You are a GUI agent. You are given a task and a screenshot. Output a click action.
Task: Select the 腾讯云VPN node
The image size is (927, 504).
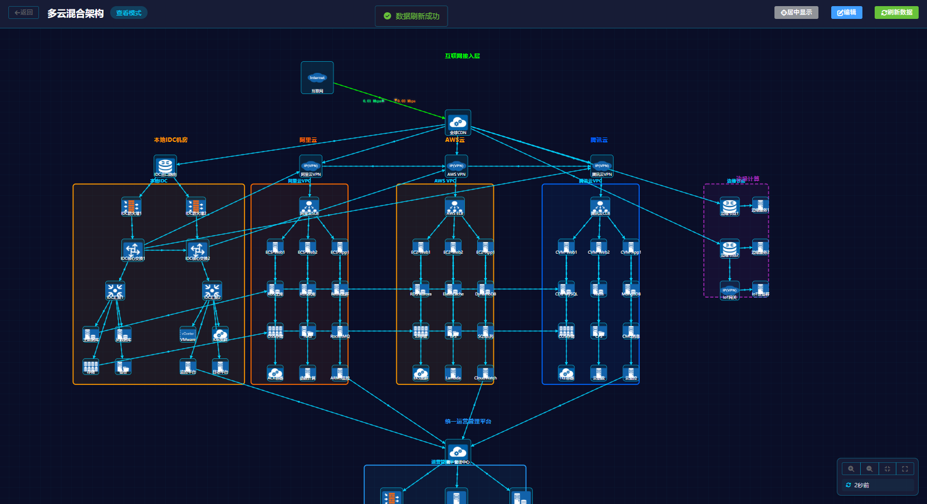pos(602,166)
